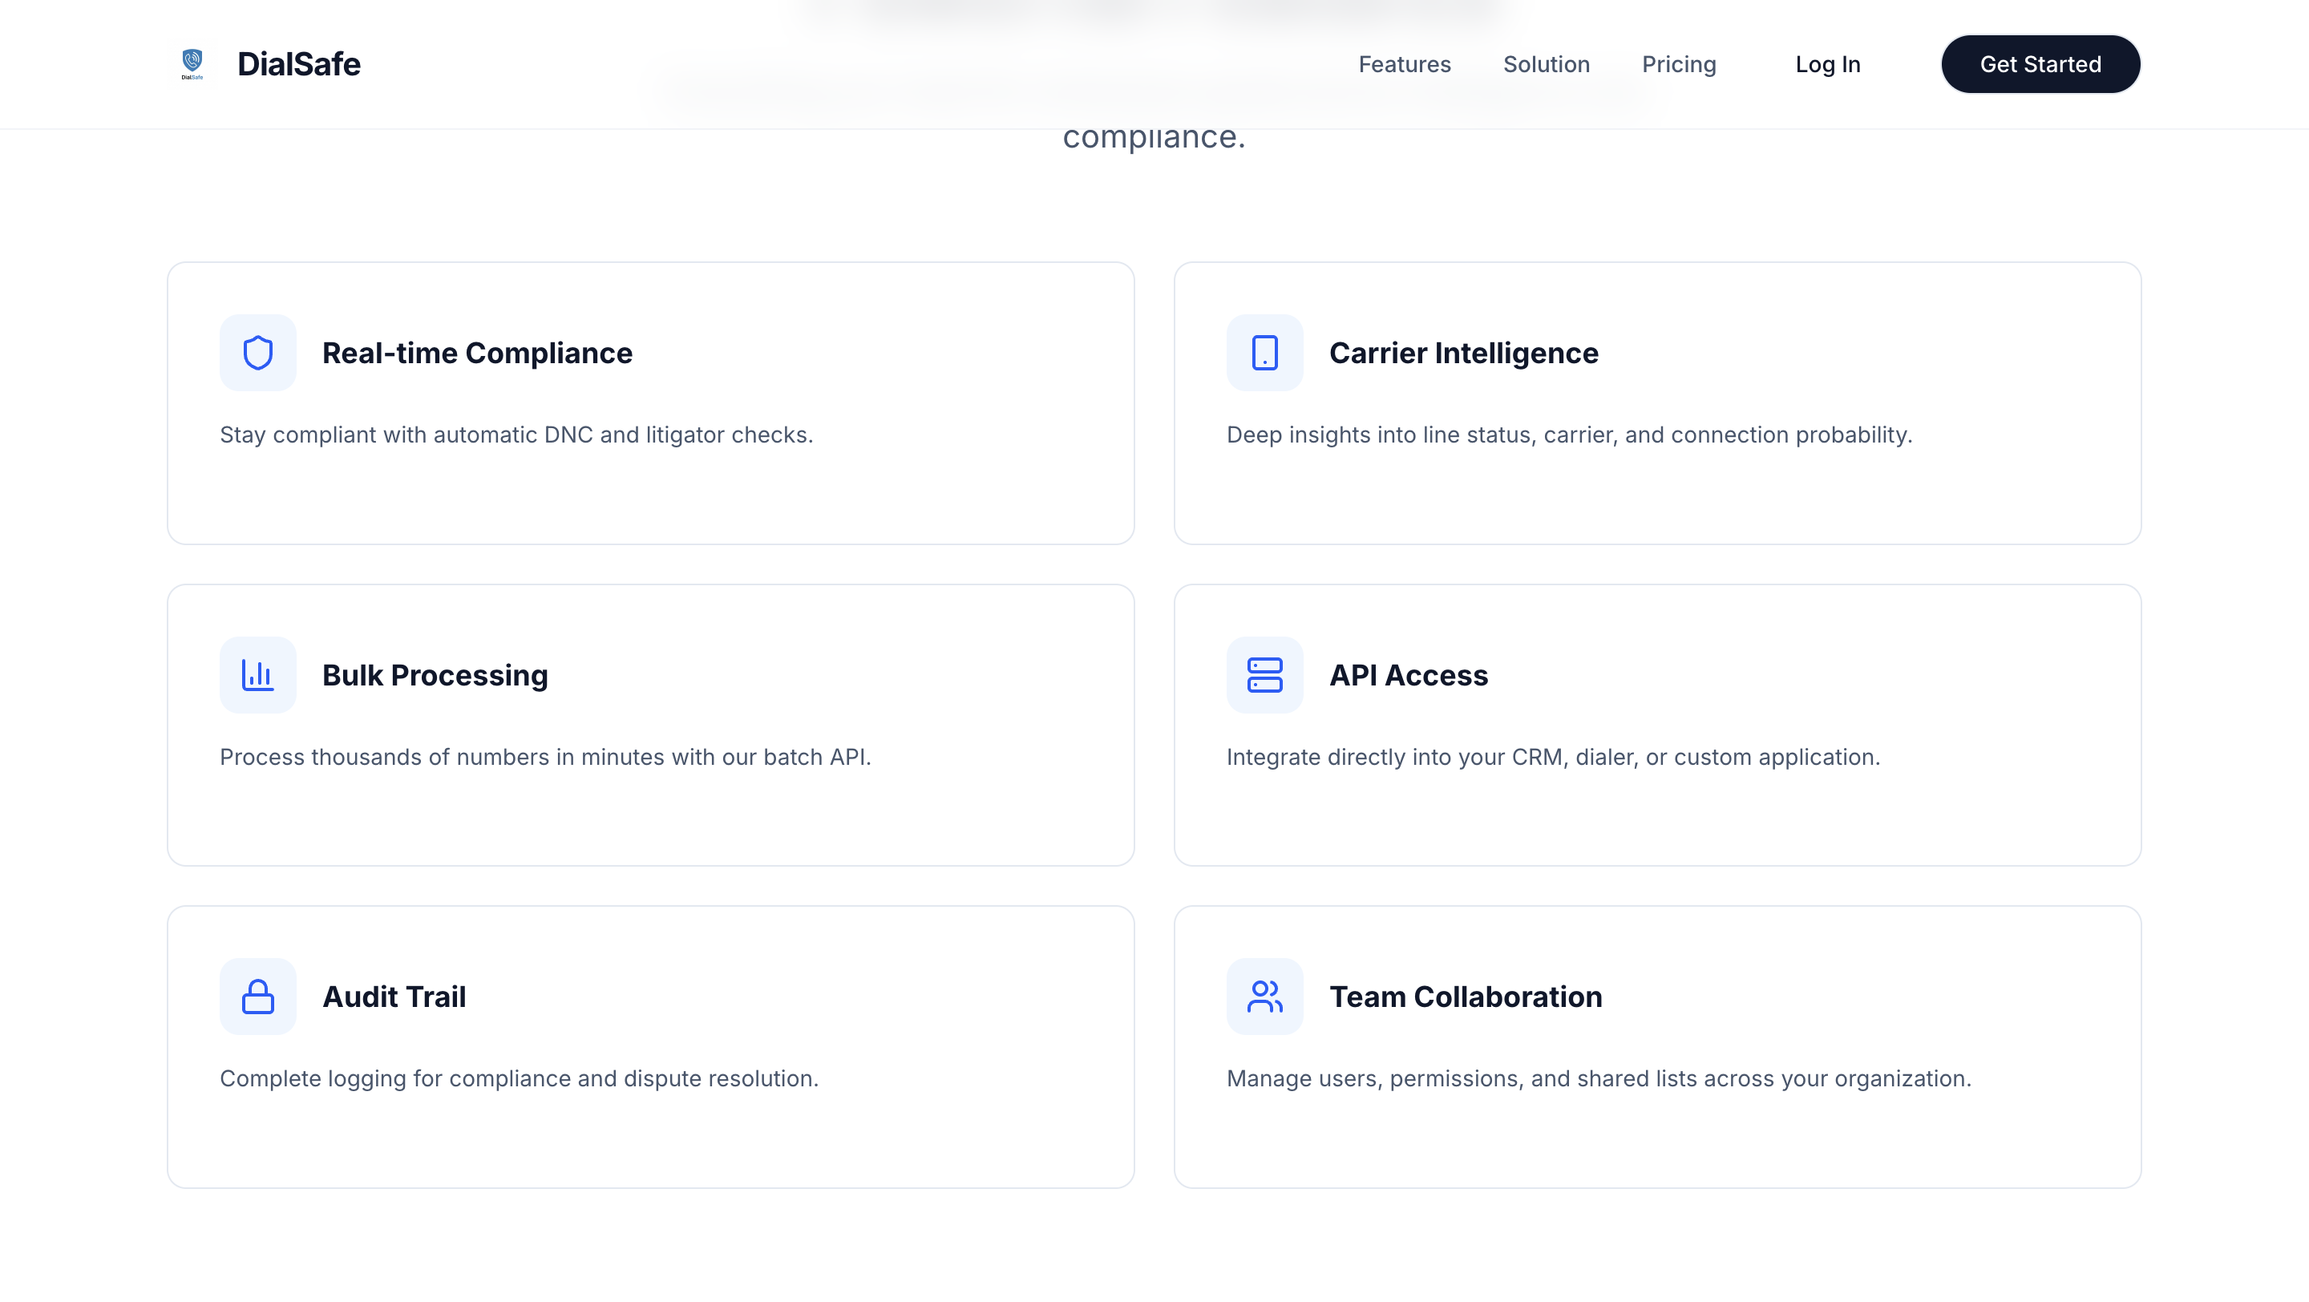This screenshot has height=1302, width=2309.
Task: Click the Bulk Processing card heading
Action: [x=435, y=675]
